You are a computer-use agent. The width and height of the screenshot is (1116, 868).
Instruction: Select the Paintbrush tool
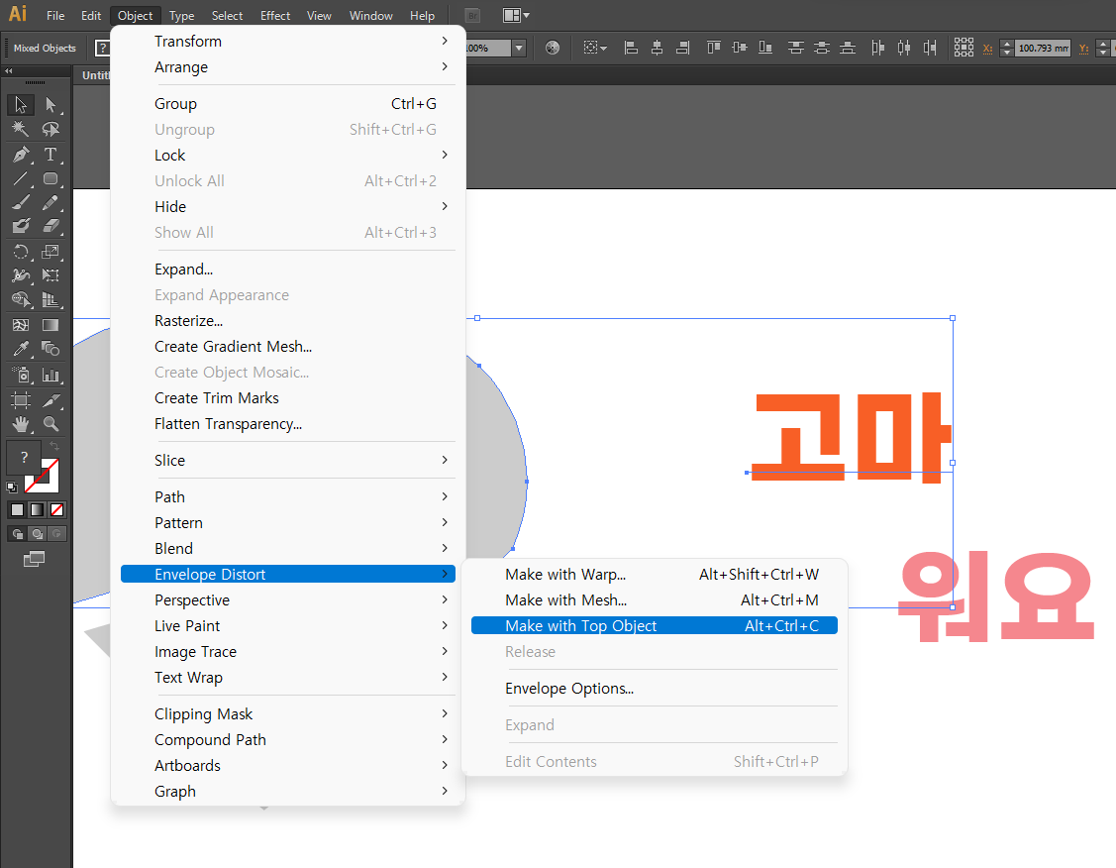[x=21, y=202]
